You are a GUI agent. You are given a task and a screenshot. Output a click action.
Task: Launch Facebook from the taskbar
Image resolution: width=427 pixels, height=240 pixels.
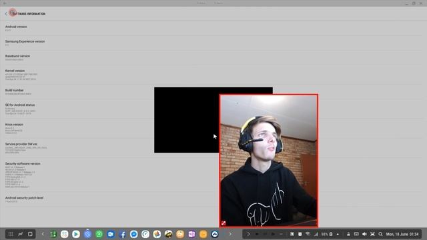(122, 234)
